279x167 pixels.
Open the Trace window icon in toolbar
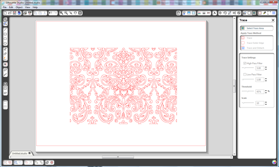pyautogui.click(x=254, y=13)
